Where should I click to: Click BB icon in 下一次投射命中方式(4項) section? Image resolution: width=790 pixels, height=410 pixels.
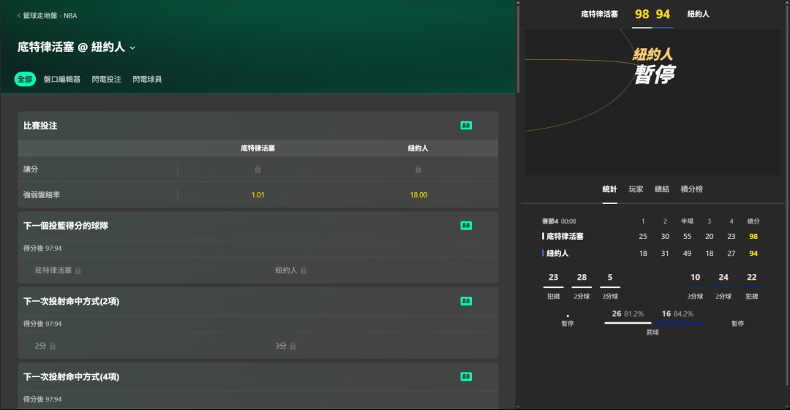coord(466,377)
